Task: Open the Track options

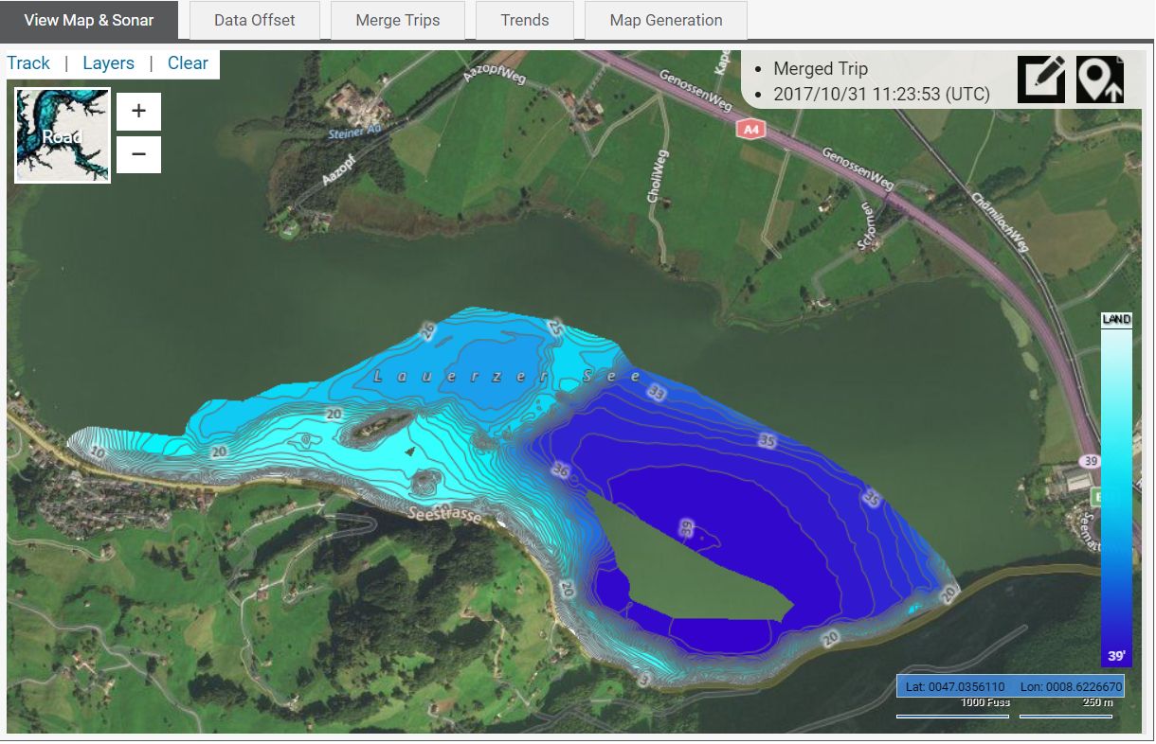Action: tap(28, 63)
